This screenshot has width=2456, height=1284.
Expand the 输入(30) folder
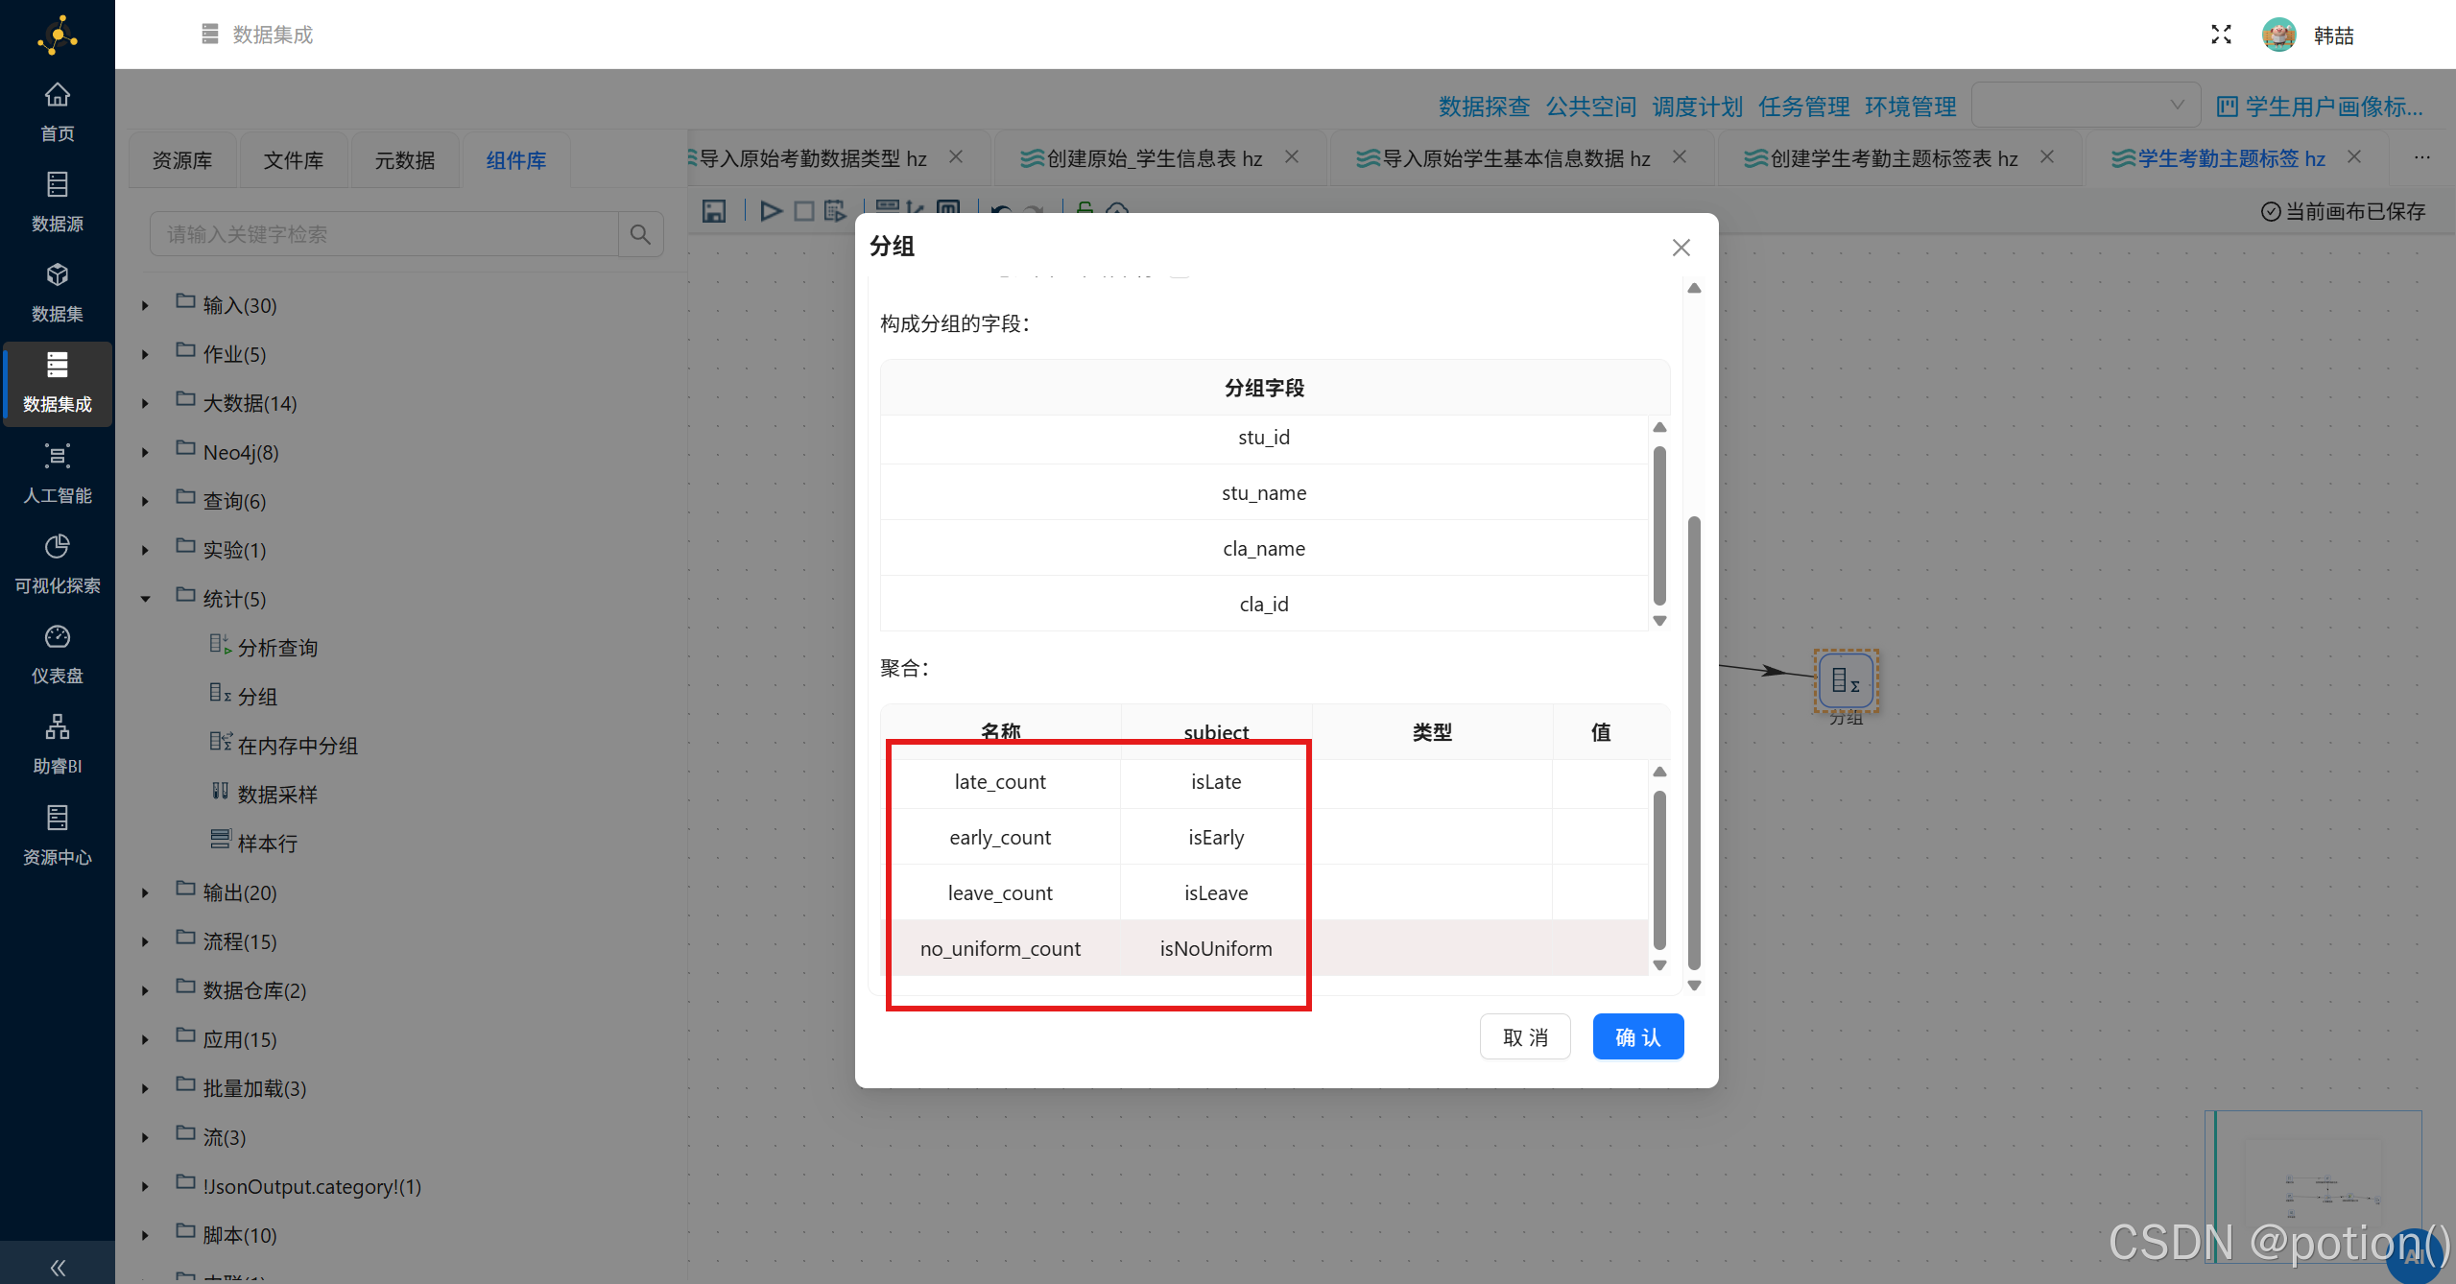(x=145, y=305)
